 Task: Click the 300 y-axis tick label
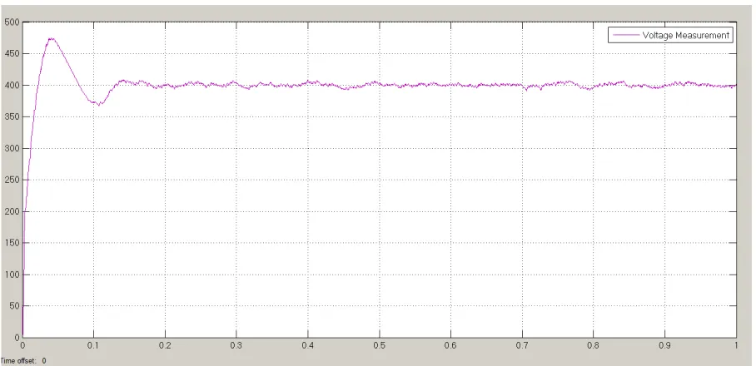pos(12,148)
